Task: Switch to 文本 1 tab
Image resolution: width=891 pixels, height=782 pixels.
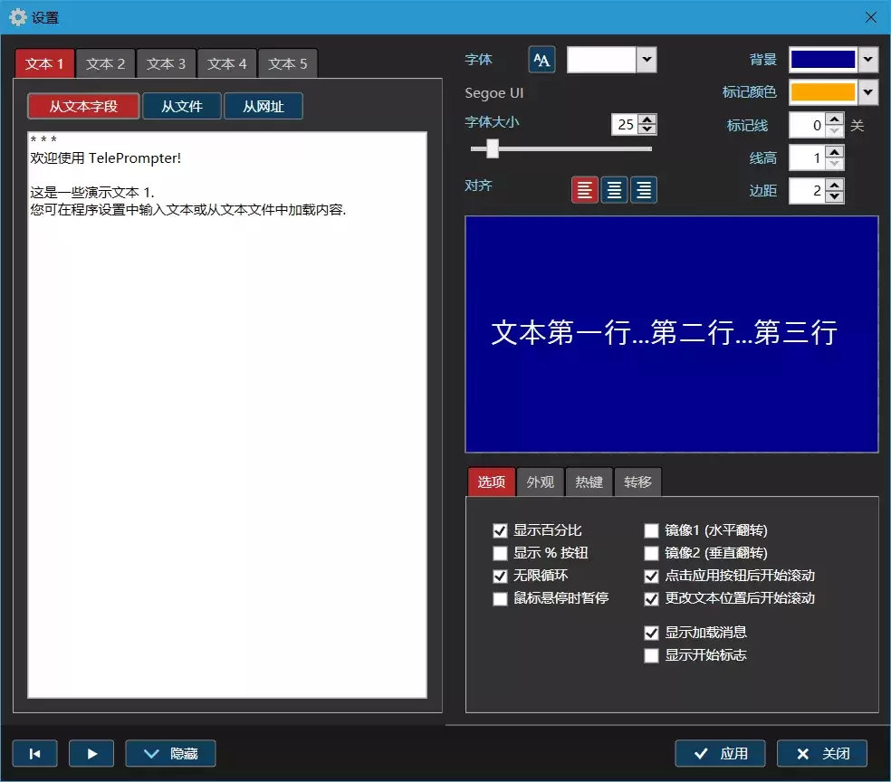Action: point(44,63)
